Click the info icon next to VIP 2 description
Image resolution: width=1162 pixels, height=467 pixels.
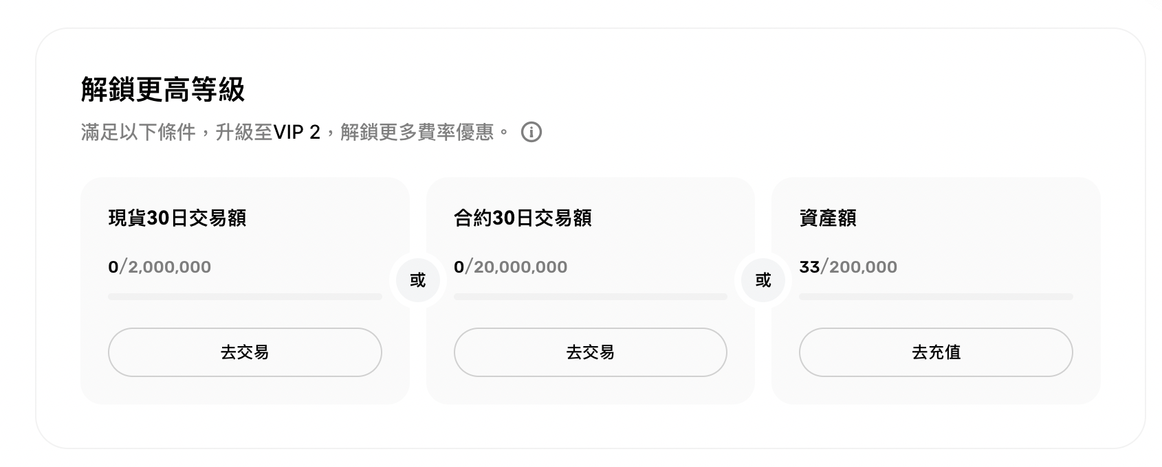[x=532, y=132]
